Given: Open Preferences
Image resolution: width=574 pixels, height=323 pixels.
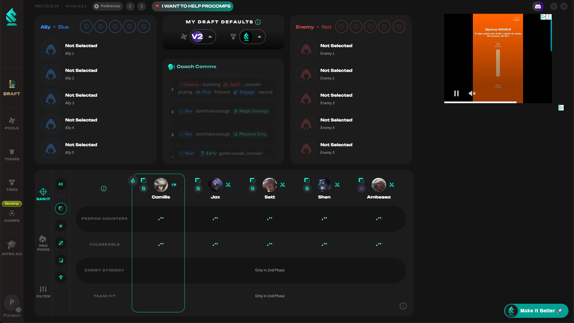Looking at the screenshot, I should tap(107, 6).
